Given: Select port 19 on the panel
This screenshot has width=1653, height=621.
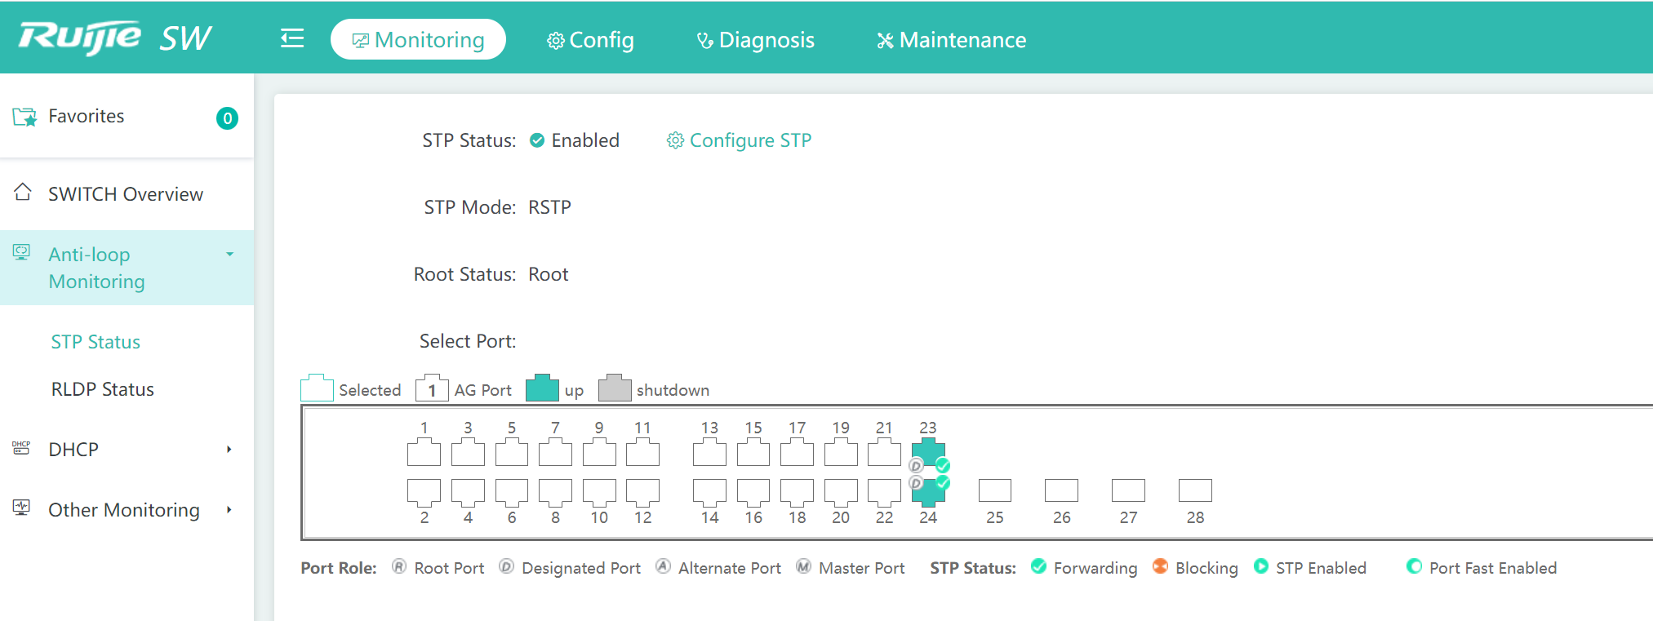Looking at the screenshot, I should pos(841,452).
